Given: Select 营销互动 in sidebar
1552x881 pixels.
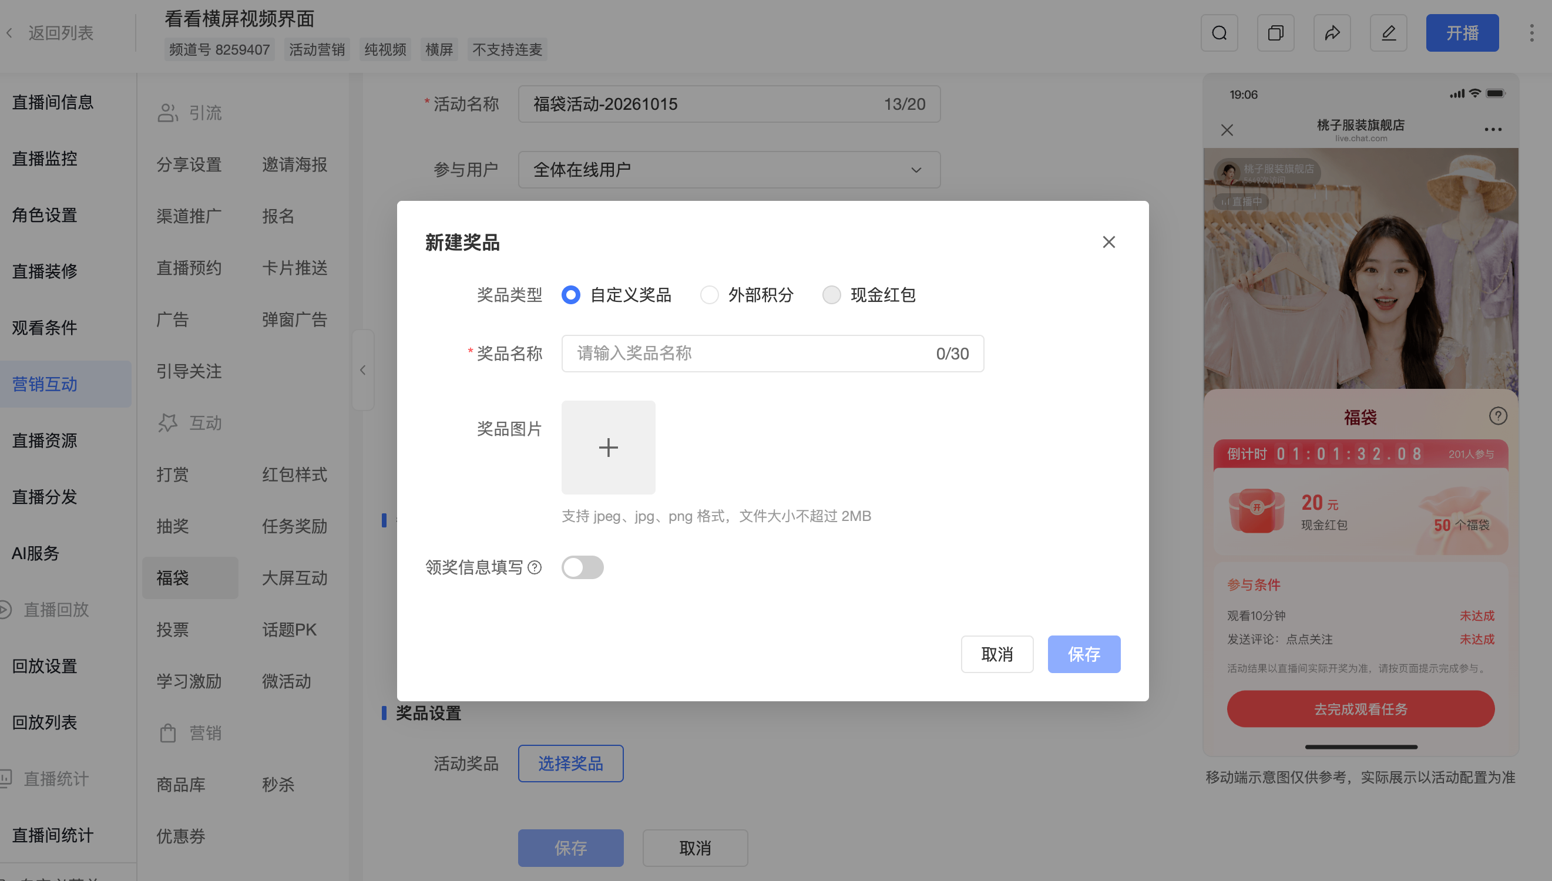Looking at the screenshot, I should click(x=65, y=384).
